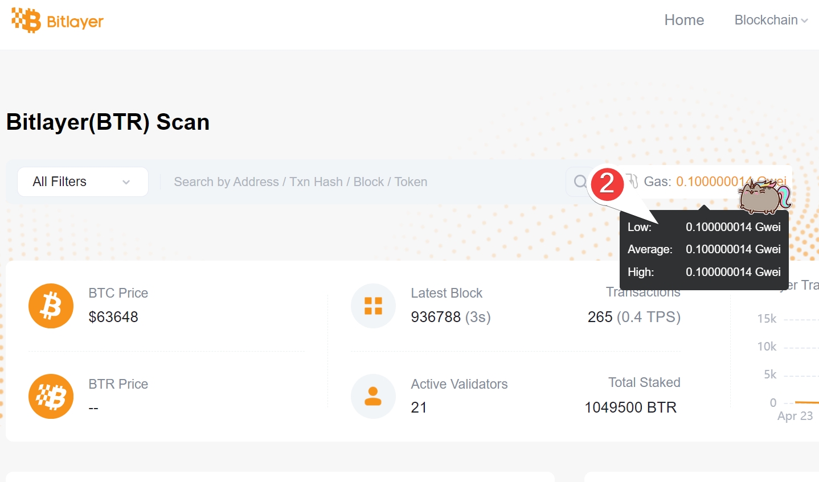The width and height of the screenshot is (819, 482).
Task: Click the red number 2 badge
Action: pyautogui.click(x=607, y=184)
